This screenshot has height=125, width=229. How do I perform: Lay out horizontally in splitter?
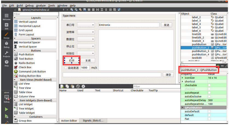pos(98,10)
